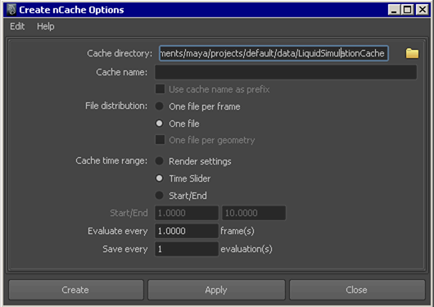
Task: Click the Cache directory label
Action: click(x=120, y=53)
